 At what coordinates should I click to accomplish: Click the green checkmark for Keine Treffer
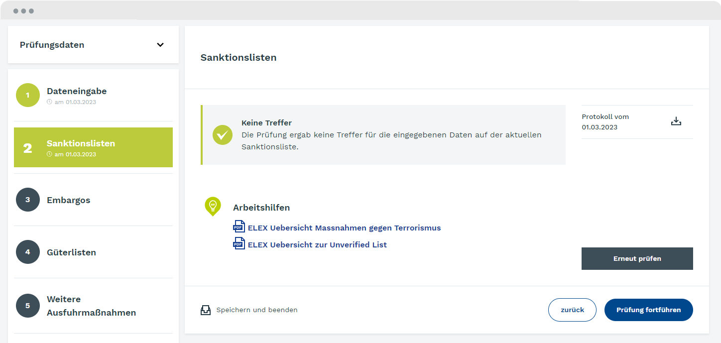pos(222,134)
